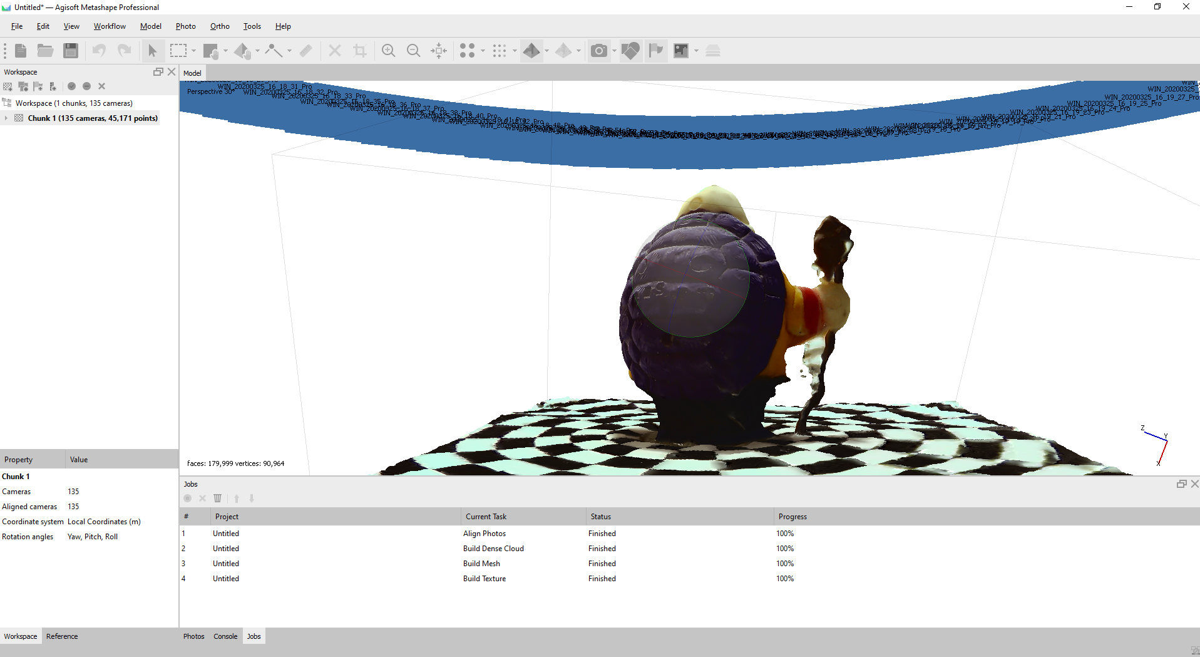Viewport: 1200px width, 657px height.
Task: Add a marker in the Workspace toolbar
Action: (x=38, y=86)
